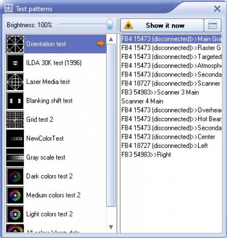Select the NewColorTest pattern icon

[x=15, y=138]
